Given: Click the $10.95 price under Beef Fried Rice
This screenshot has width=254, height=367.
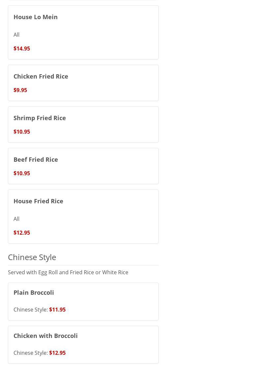Looking at the screenshot, I should click(22, 173).
